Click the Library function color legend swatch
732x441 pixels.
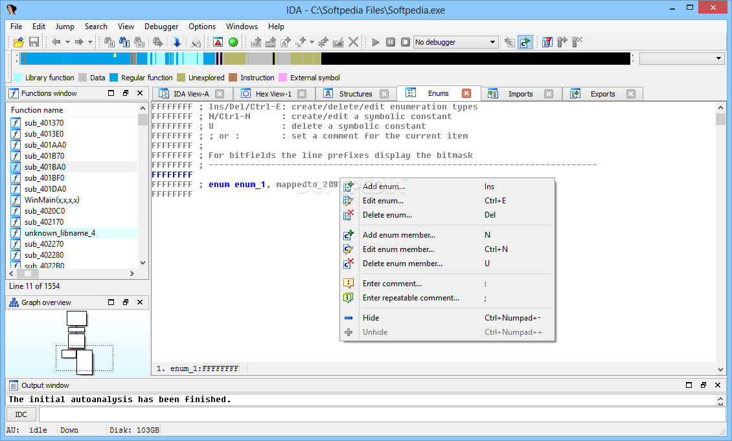(x=17, y=78)
